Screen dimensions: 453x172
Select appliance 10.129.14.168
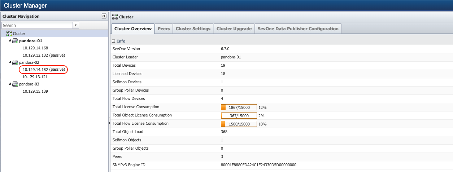click(35, 48)
